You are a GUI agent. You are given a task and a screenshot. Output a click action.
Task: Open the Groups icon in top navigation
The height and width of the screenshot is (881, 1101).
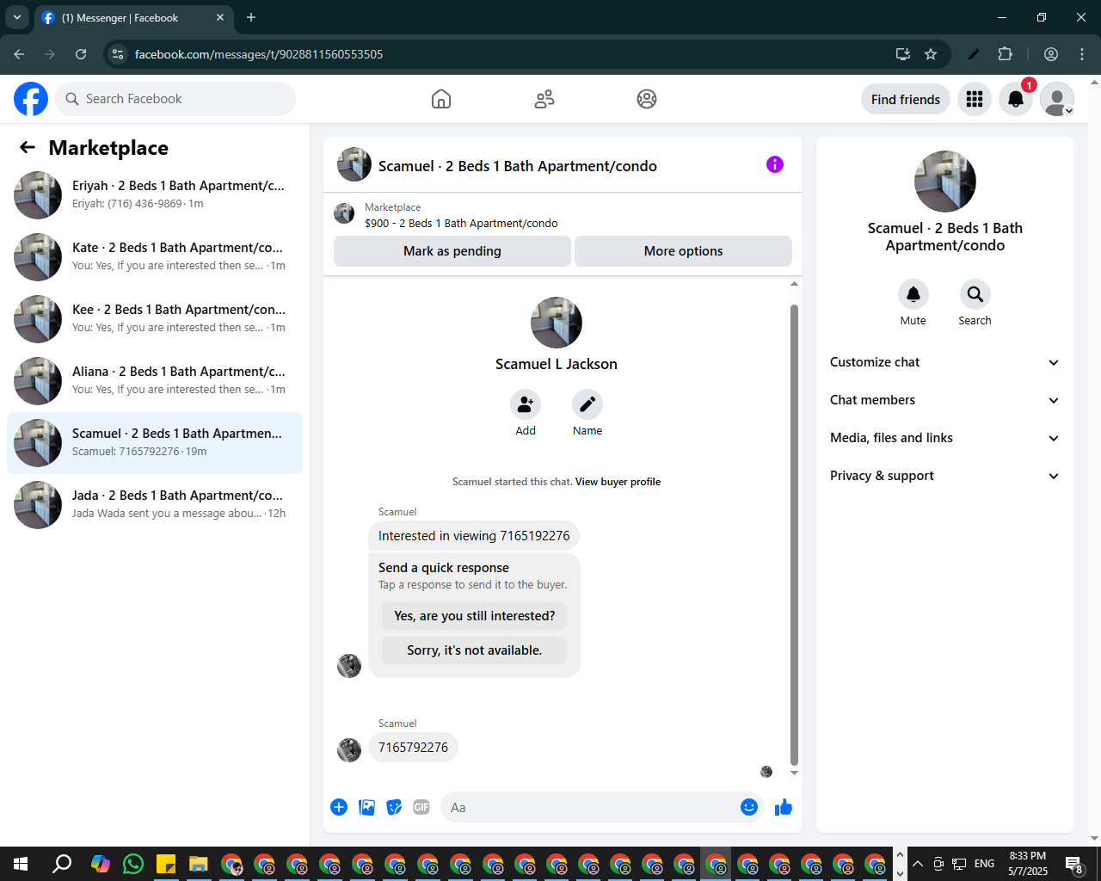click(x=647, y=99)
